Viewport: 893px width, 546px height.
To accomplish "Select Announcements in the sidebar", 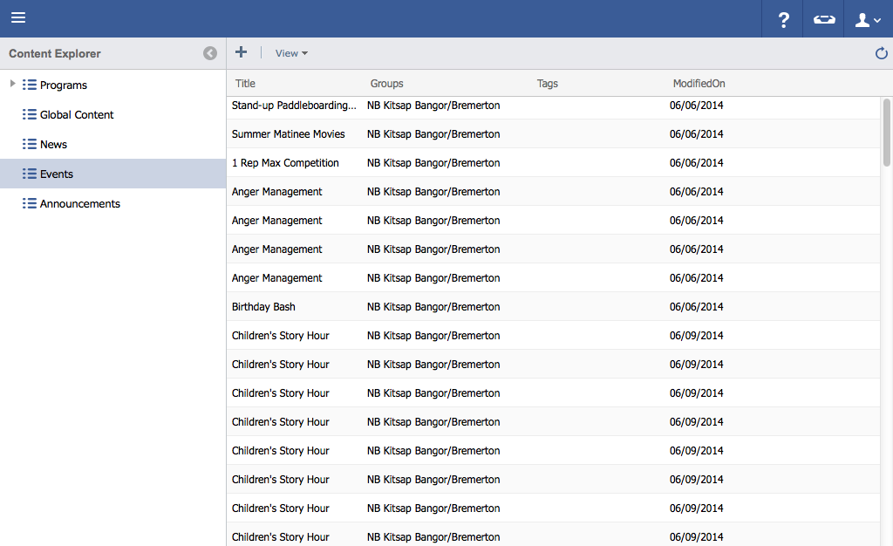I will pos(80,204).
